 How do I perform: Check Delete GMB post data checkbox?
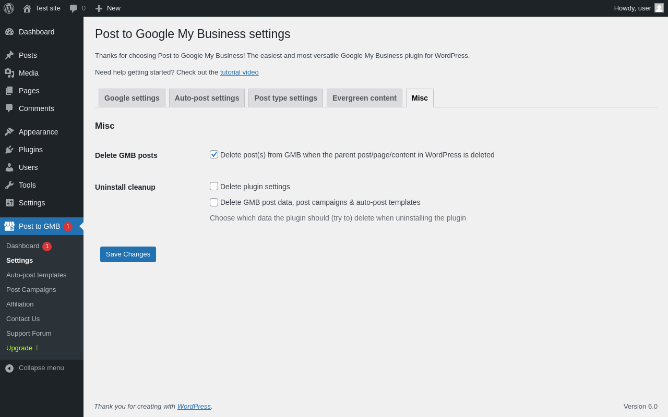pos(214,202)
